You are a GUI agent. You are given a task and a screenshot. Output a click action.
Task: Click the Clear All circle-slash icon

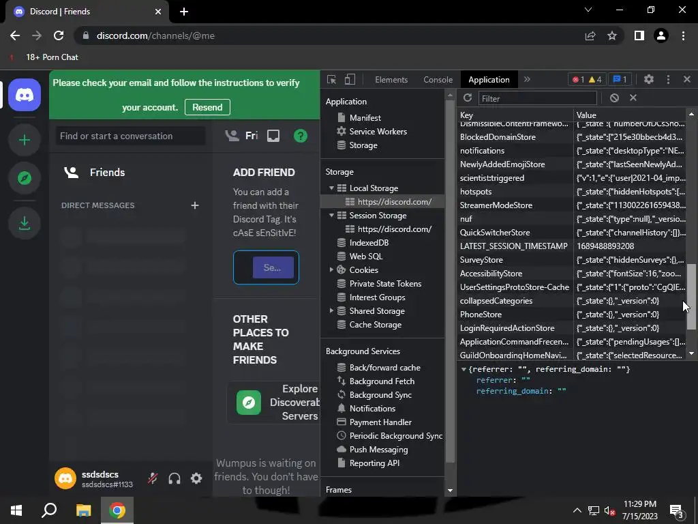[x=614, y=98]
